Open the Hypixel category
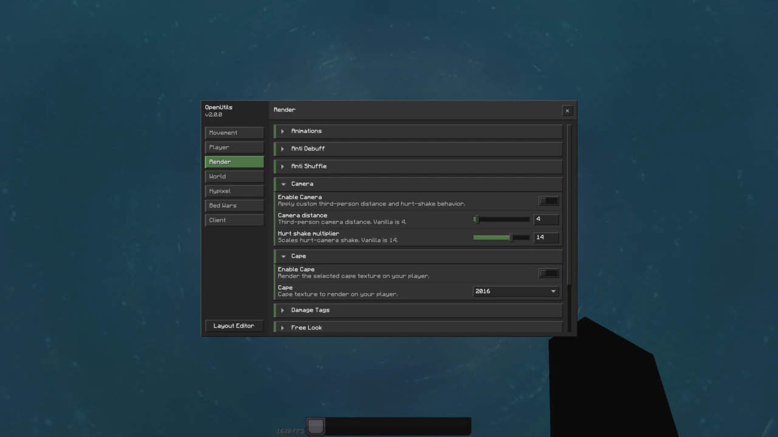This screenshot has width=778, height=437. click(234, 191)
